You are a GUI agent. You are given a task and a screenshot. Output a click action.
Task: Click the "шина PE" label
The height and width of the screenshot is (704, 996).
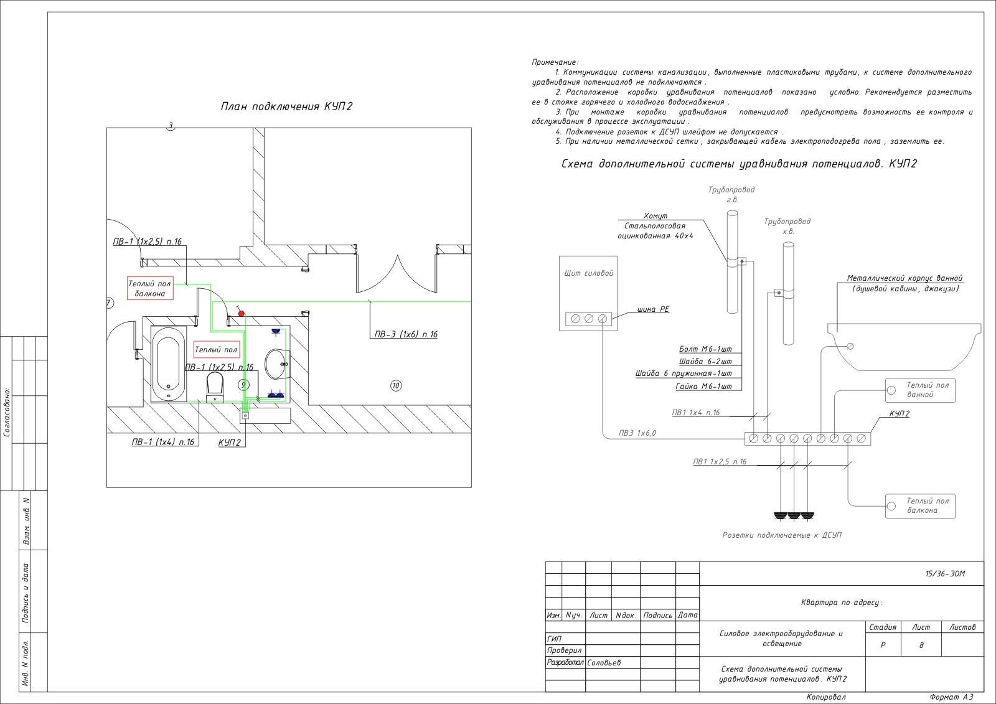coord(653,309)
